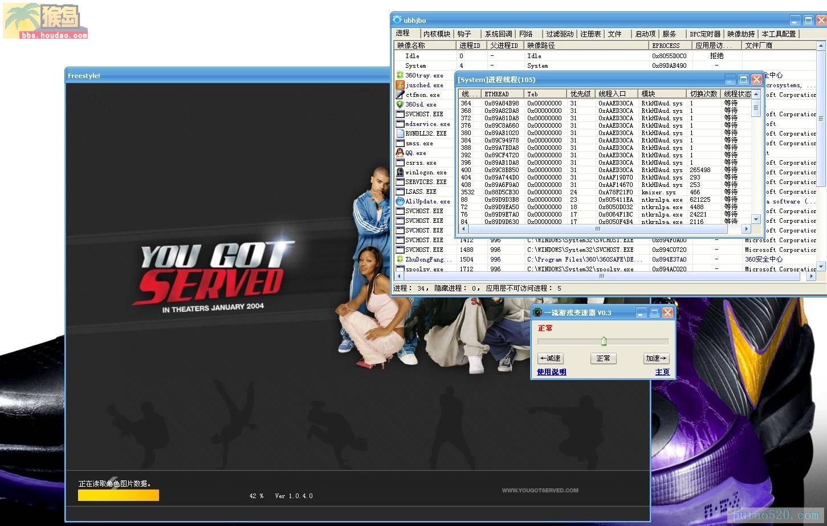The image size is (827, 526).
Task: Select the ZhuDongFang process green icon
Action: pyautogui.click(x=400, y=259)
